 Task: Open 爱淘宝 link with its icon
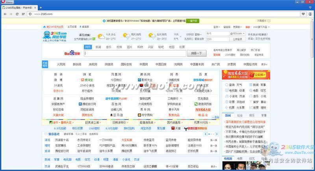[x=87, y=80]
